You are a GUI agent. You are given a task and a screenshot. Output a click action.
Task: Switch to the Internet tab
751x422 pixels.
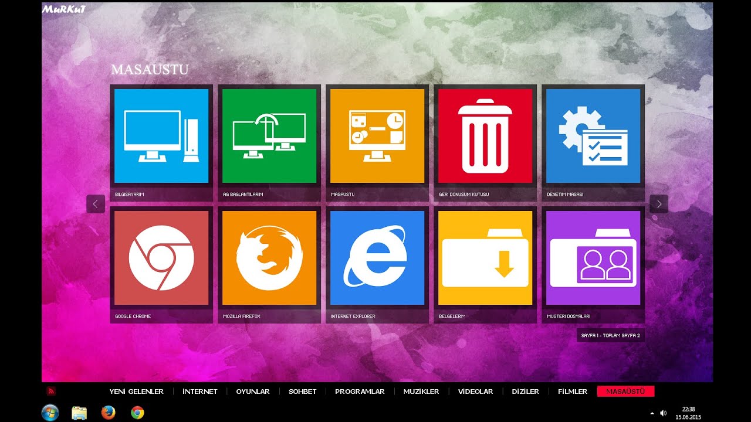[x=200, y=392]
